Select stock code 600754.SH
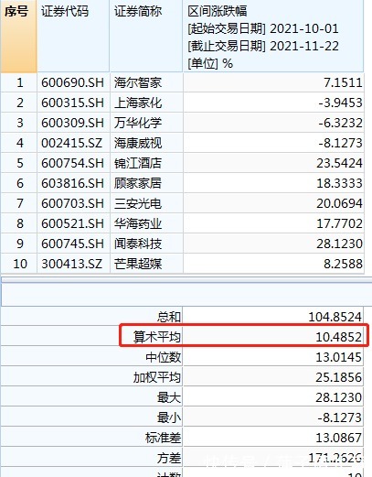Screen dimensions: 372x477 coord(73,163)
